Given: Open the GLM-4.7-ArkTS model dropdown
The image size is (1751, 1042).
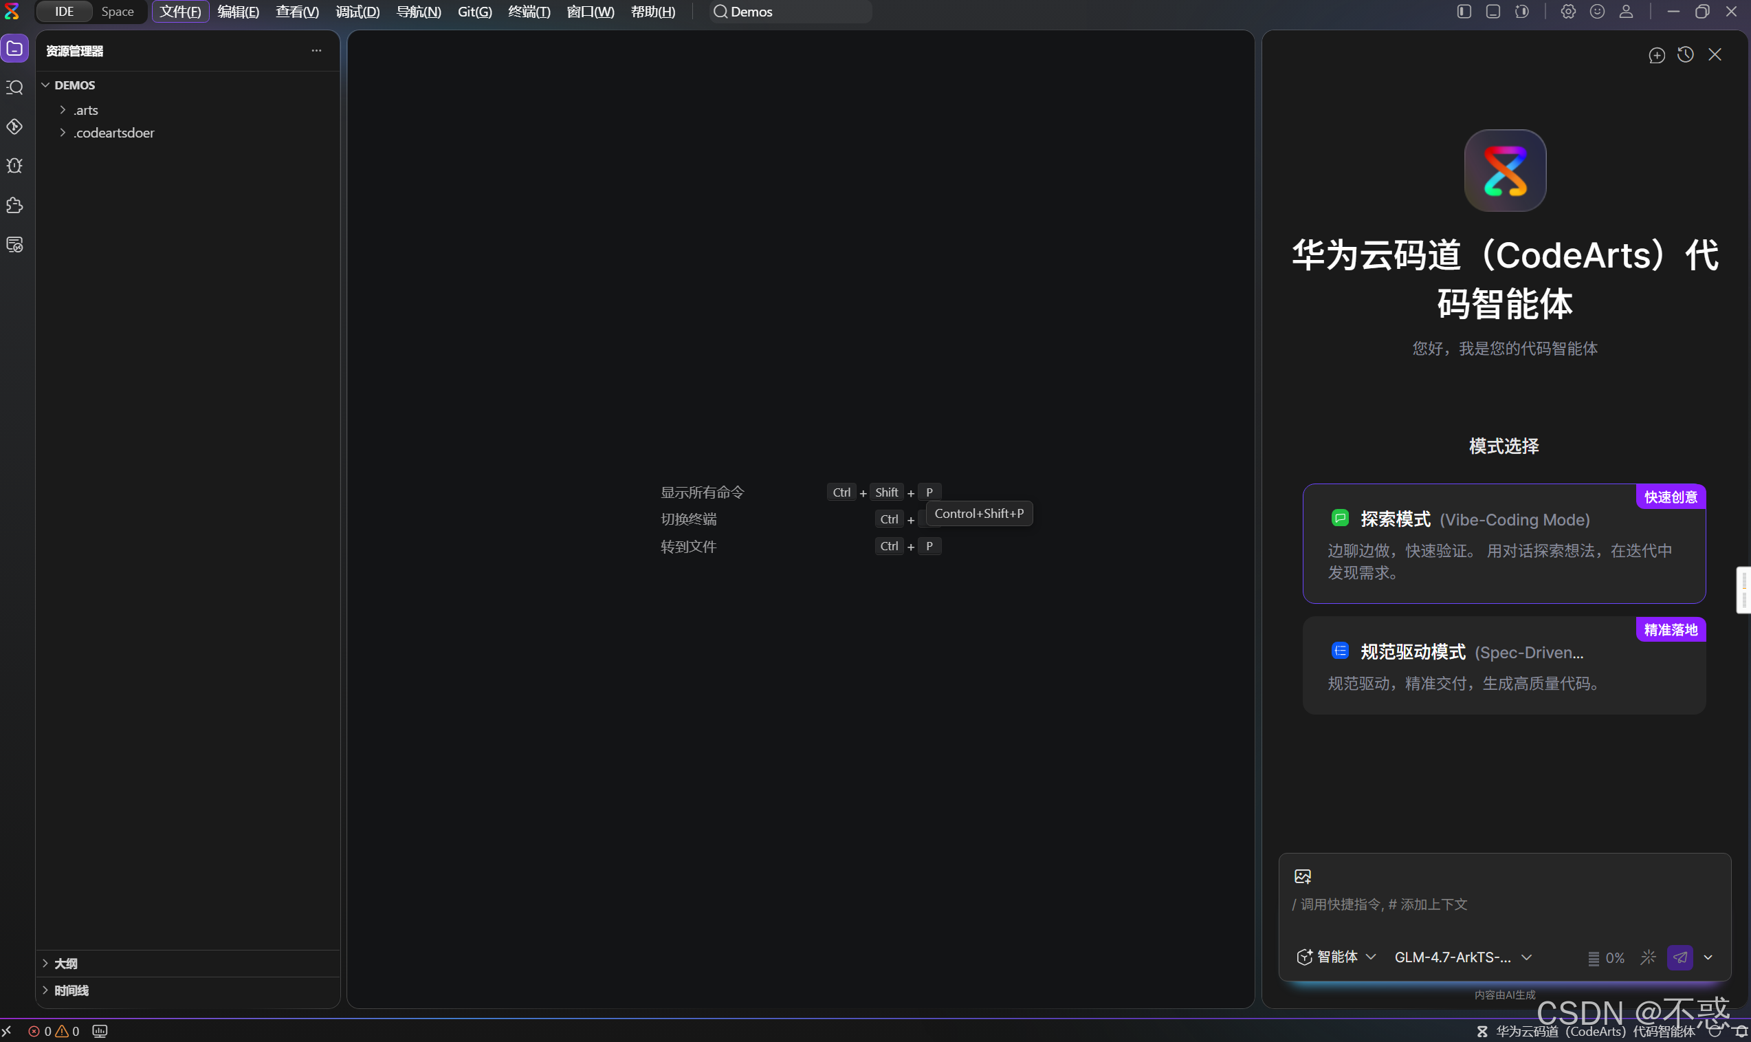Looking at the screenshot, I should 1462,957.
